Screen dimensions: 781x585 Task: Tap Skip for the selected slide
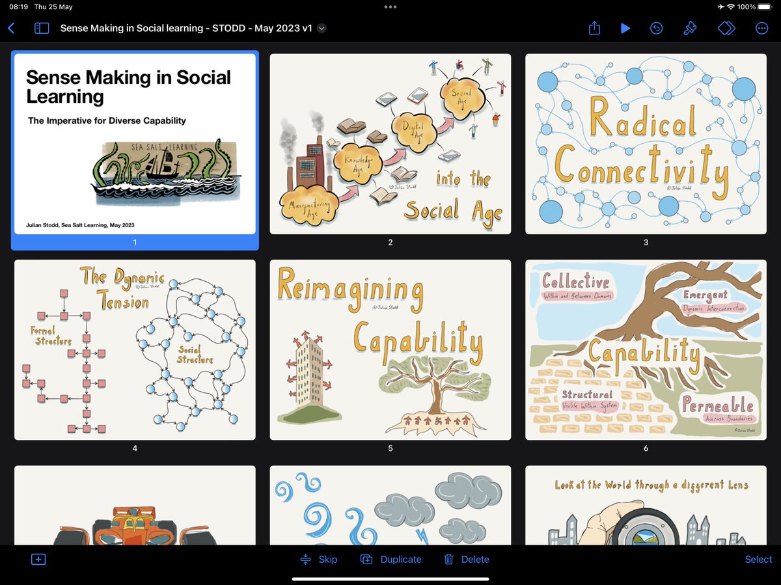coord(319,560)
